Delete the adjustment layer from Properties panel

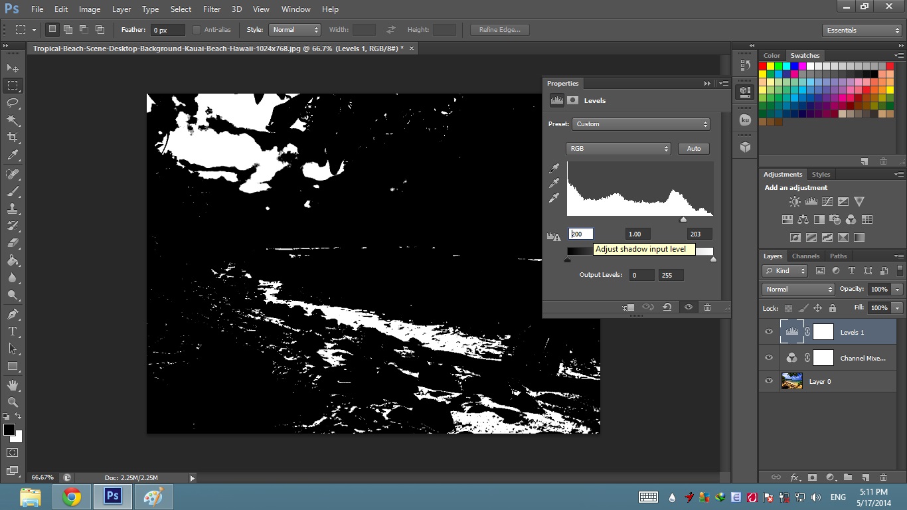coord(707,307)
